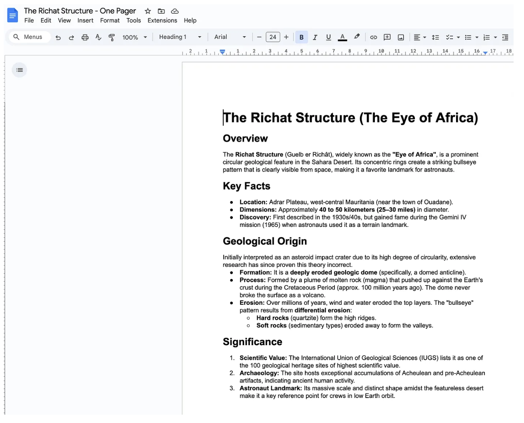Star this document using the star icon

148,11
